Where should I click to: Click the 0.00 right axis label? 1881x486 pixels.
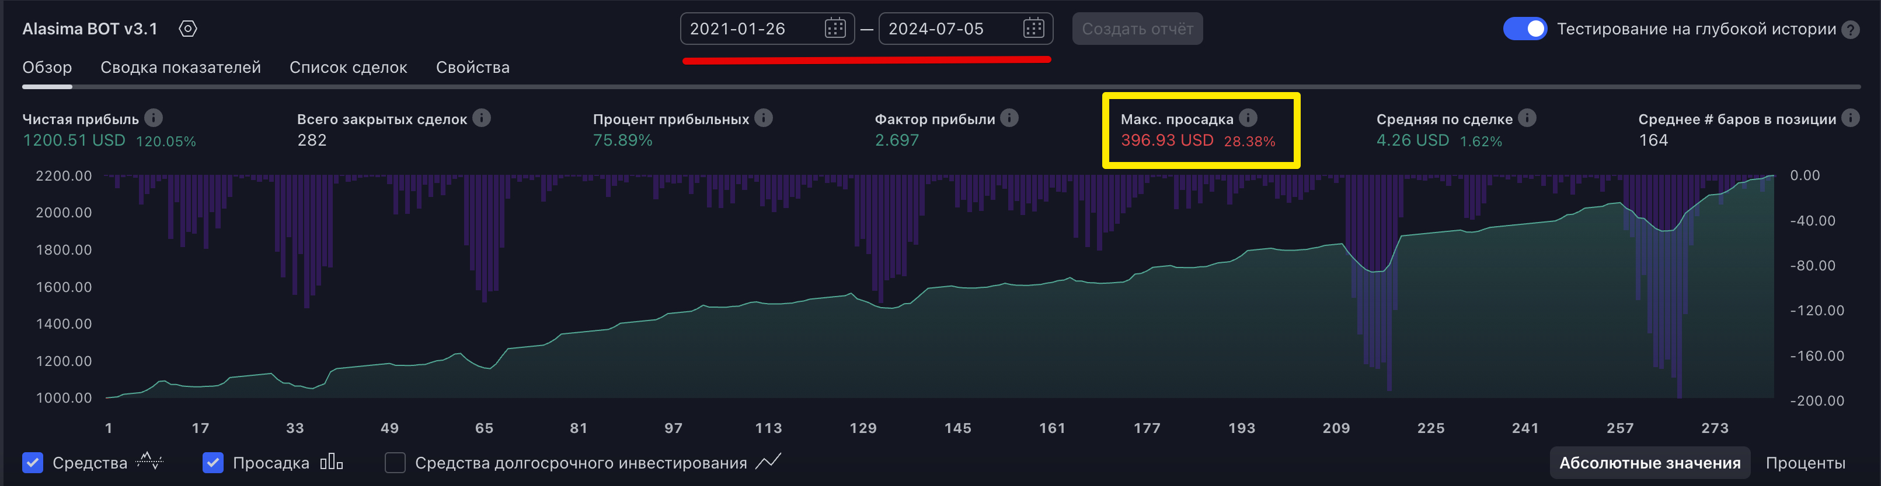pos(1805,175)
